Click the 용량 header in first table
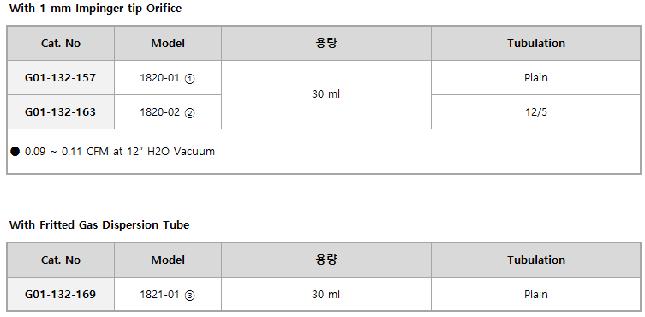 tap(326, 43)
